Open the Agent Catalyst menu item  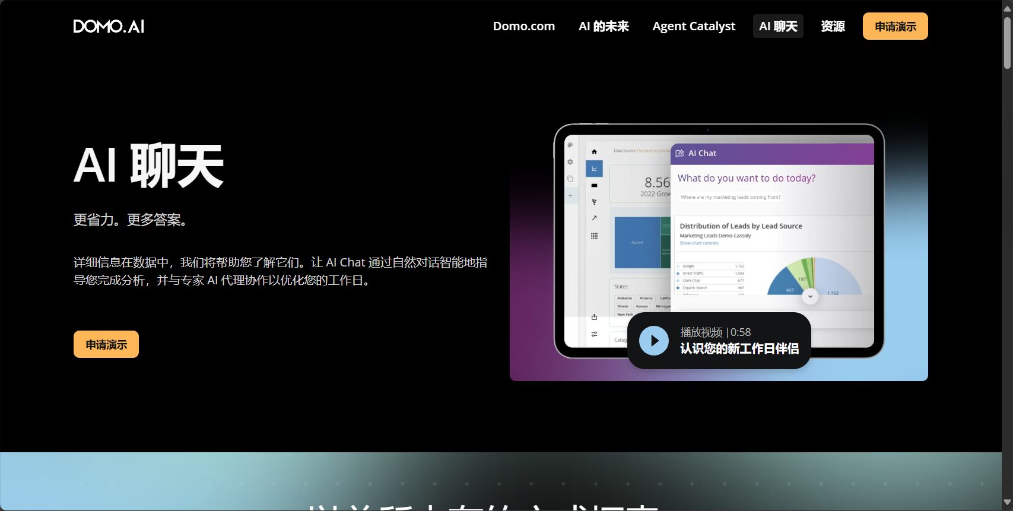click(694, 26)
